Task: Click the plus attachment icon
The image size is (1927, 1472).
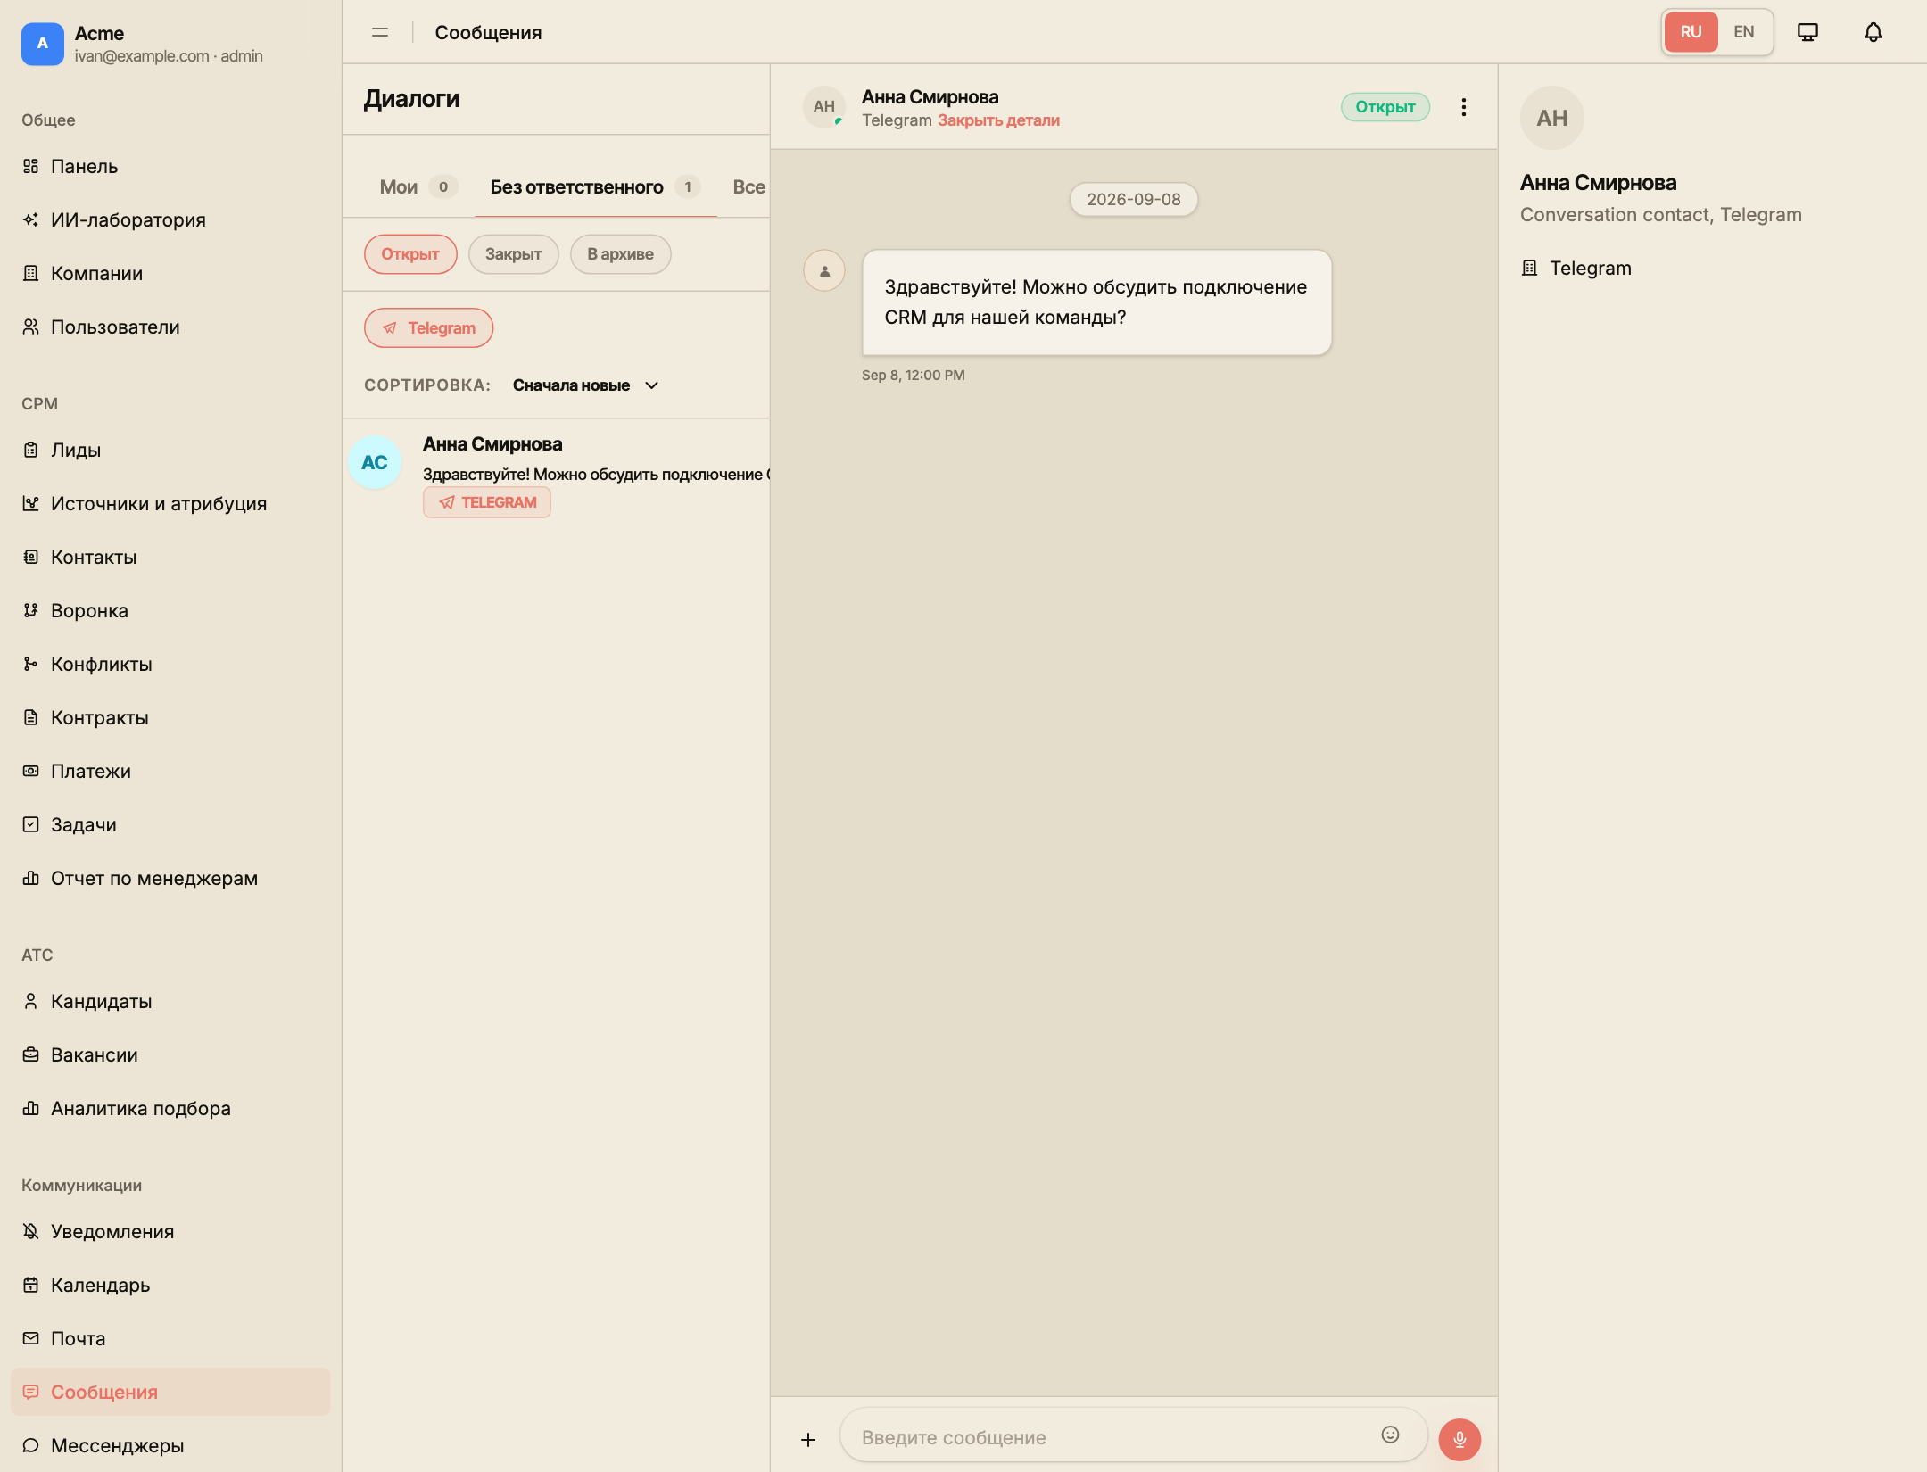Action: [x=808, y=1439]
